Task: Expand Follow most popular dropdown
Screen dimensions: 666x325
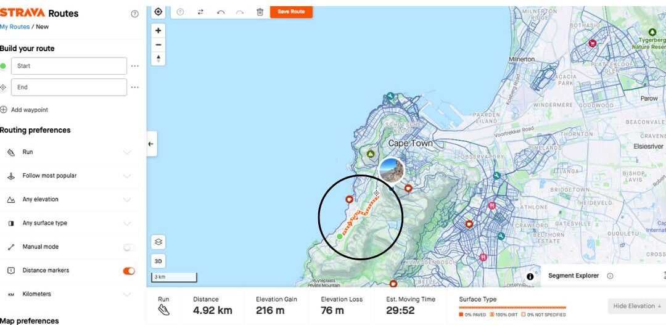Action: click(127, 176)
